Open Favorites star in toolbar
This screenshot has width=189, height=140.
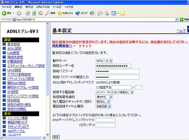click(x=60, y=13)
